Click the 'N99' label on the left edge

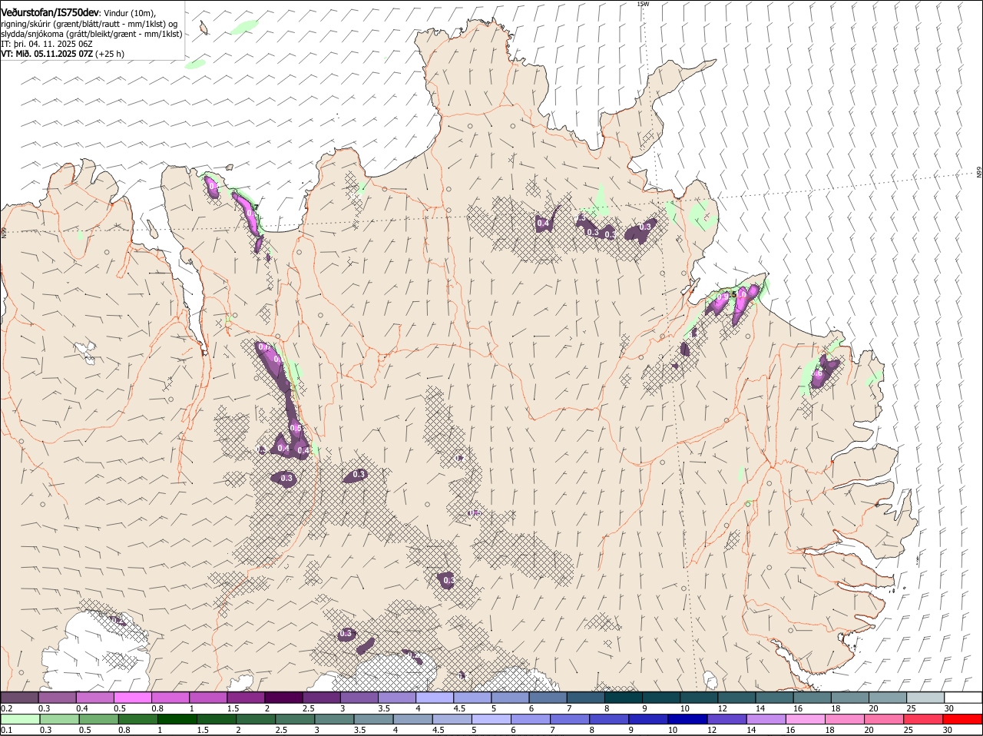point(4,232)
